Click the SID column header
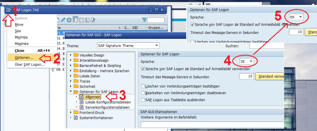Image resolution: width=317 pixels, height=131 pixels. [138, 27]
